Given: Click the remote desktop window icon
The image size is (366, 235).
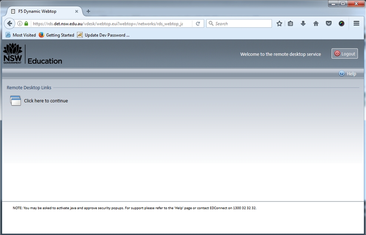Looking at the screenshot, I should (x=15, y=101).
